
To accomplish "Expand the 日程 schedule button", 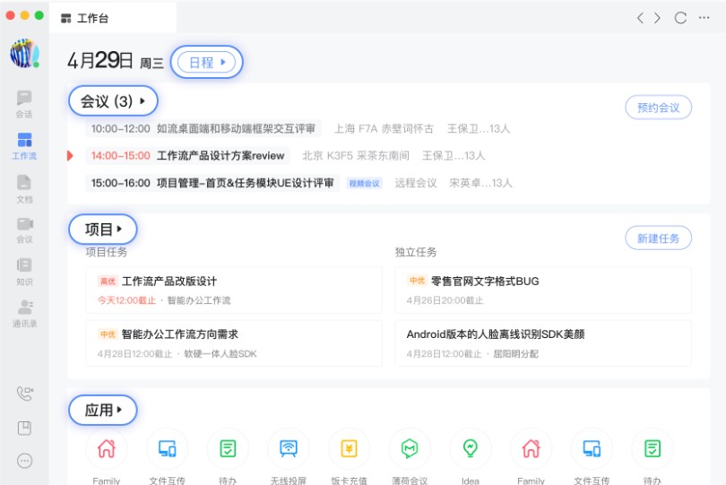I will (x=206, y=62).
